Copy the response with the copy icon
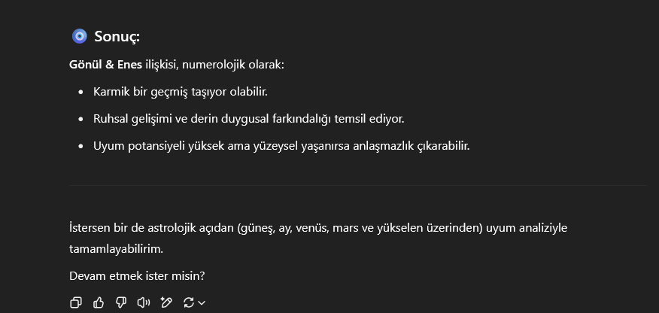 pyautogui.click(x=76, y=302)
